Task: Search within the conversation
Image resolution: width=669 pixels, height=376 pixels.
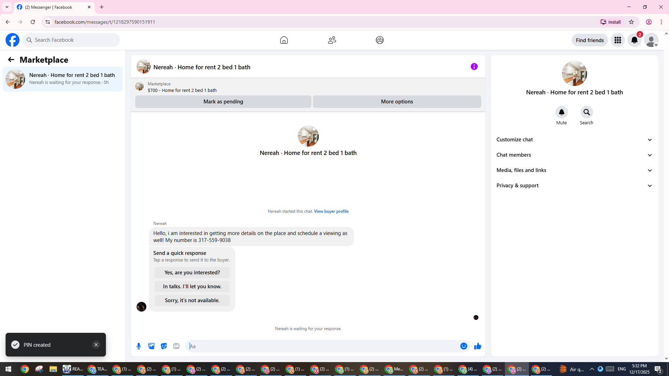Action: coord(586,112)
